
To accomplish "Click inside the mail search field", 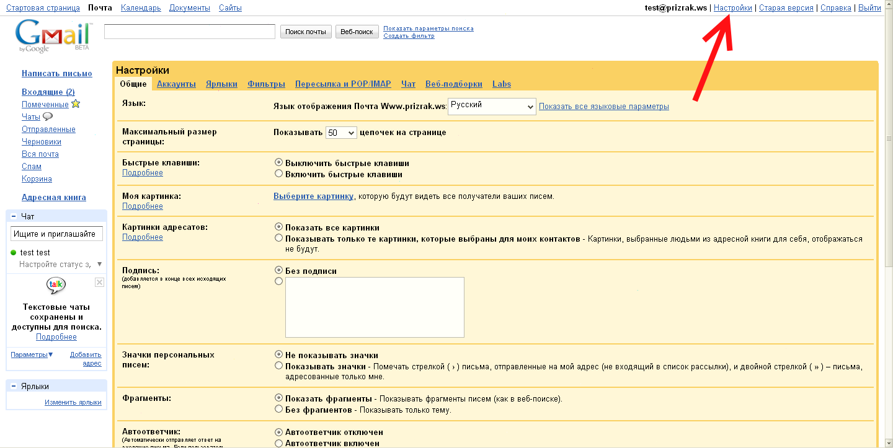I will click(x=190, y=32).
